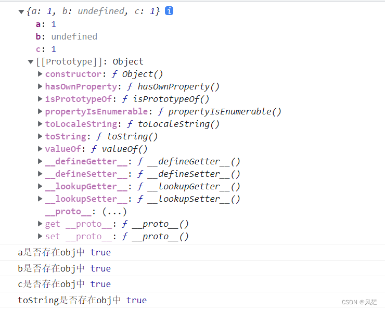Click the ƒ Object() constructor value
The height and width of the screenshot is (310, 385).
click(137, 74)
